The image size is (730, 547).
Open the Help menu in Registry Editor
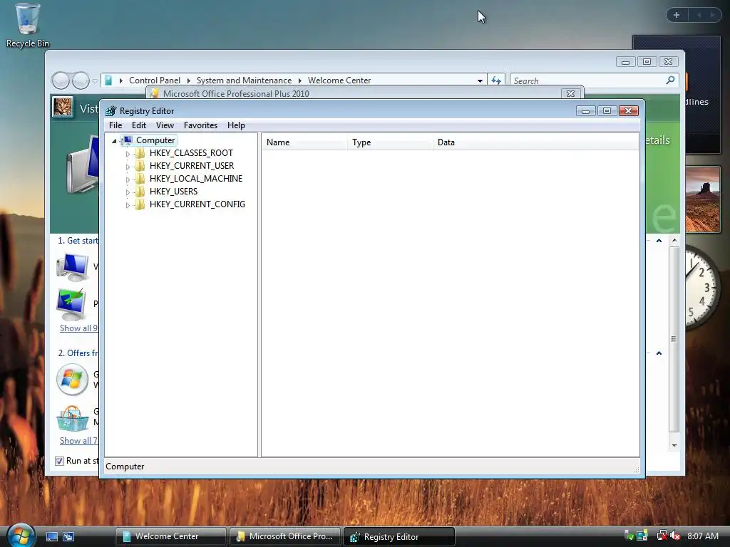coord(236,125)
